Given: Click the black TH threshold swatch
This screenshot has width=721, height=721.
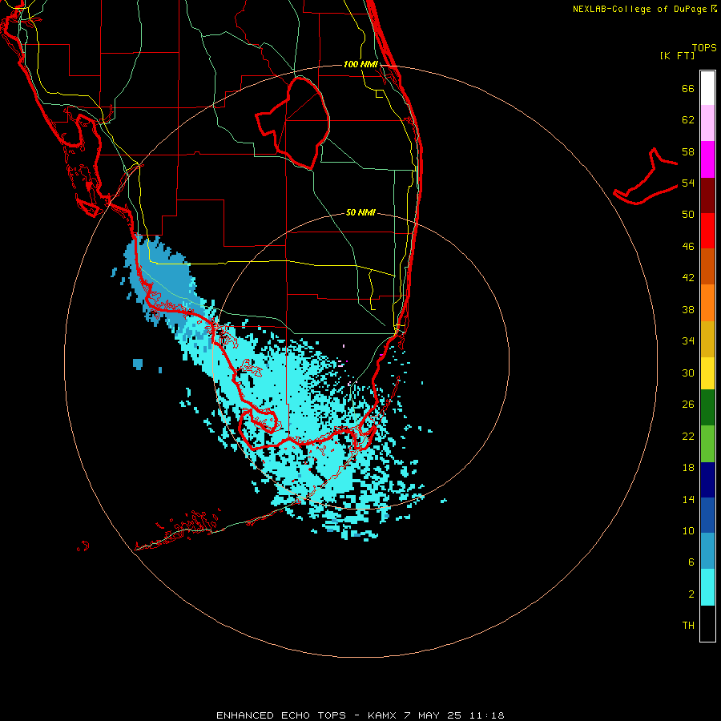Looking at the screenshot, I should (707, 623).
